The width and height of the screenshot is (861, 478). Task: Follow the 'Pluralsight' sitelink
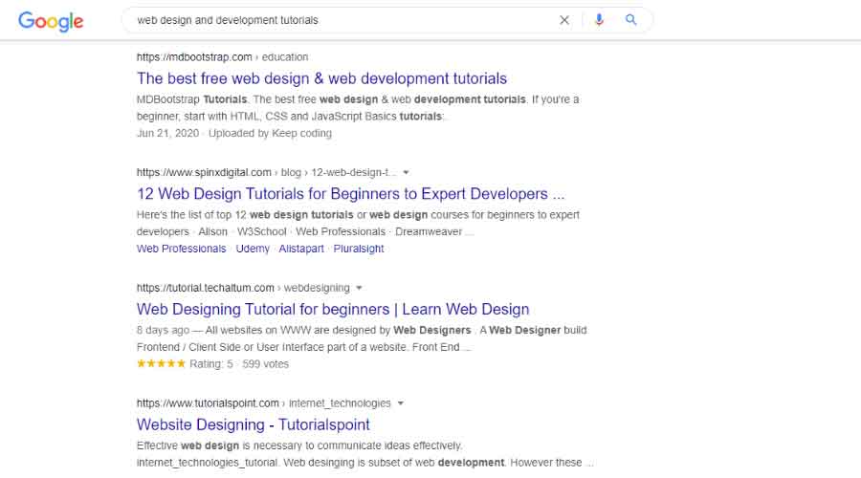click(x=359, y=249)
